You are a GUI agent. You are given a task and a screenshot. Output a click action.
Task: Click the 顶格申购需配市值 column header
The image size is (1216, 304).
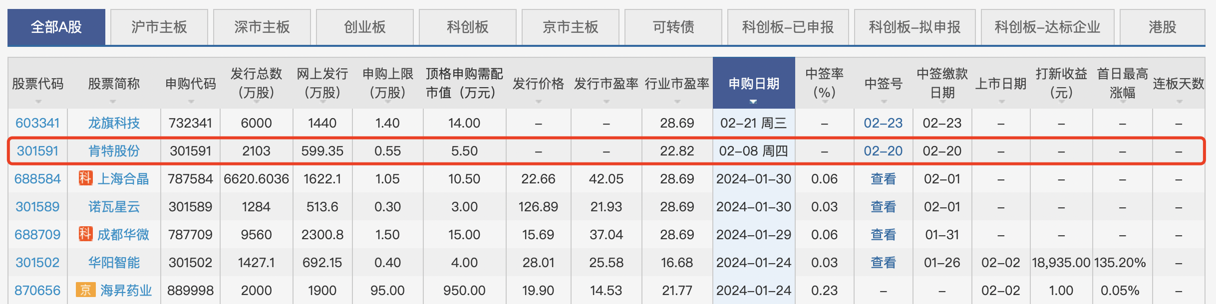pos(464,83)
